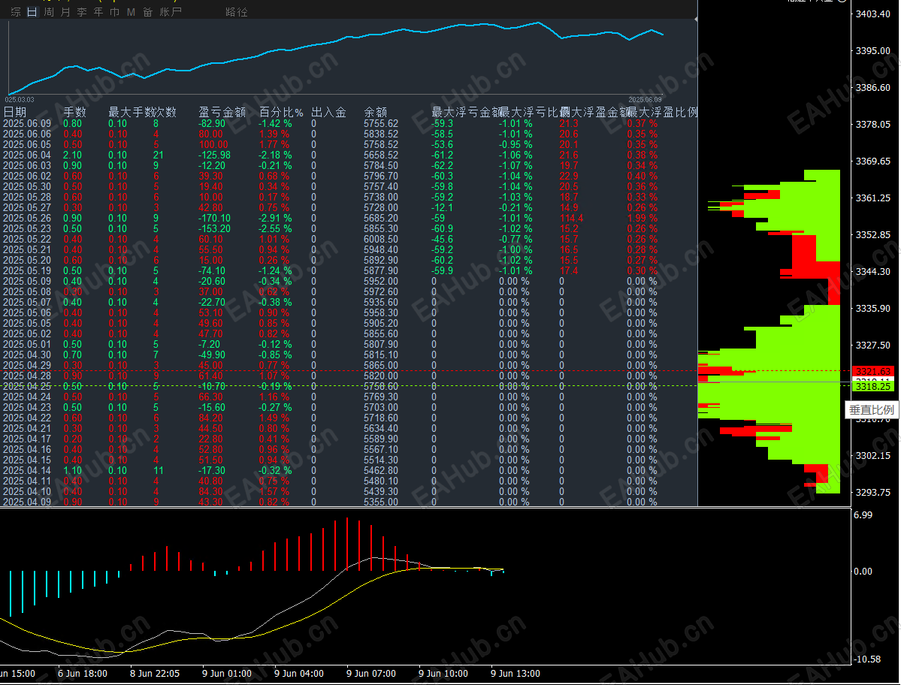Viewport: 901px width, 685px height.
Task: Select the 2025.05.26 date row
Action: pos(27,218)
